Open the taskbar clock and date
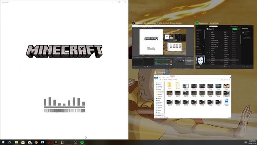The image size is (257, 145). (x=252, y=142)
